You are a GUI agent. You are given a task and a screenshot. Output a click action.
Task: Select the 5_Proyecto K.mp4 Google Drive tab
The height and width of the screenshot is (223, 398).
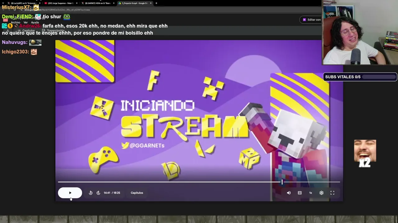click(135, 3)
